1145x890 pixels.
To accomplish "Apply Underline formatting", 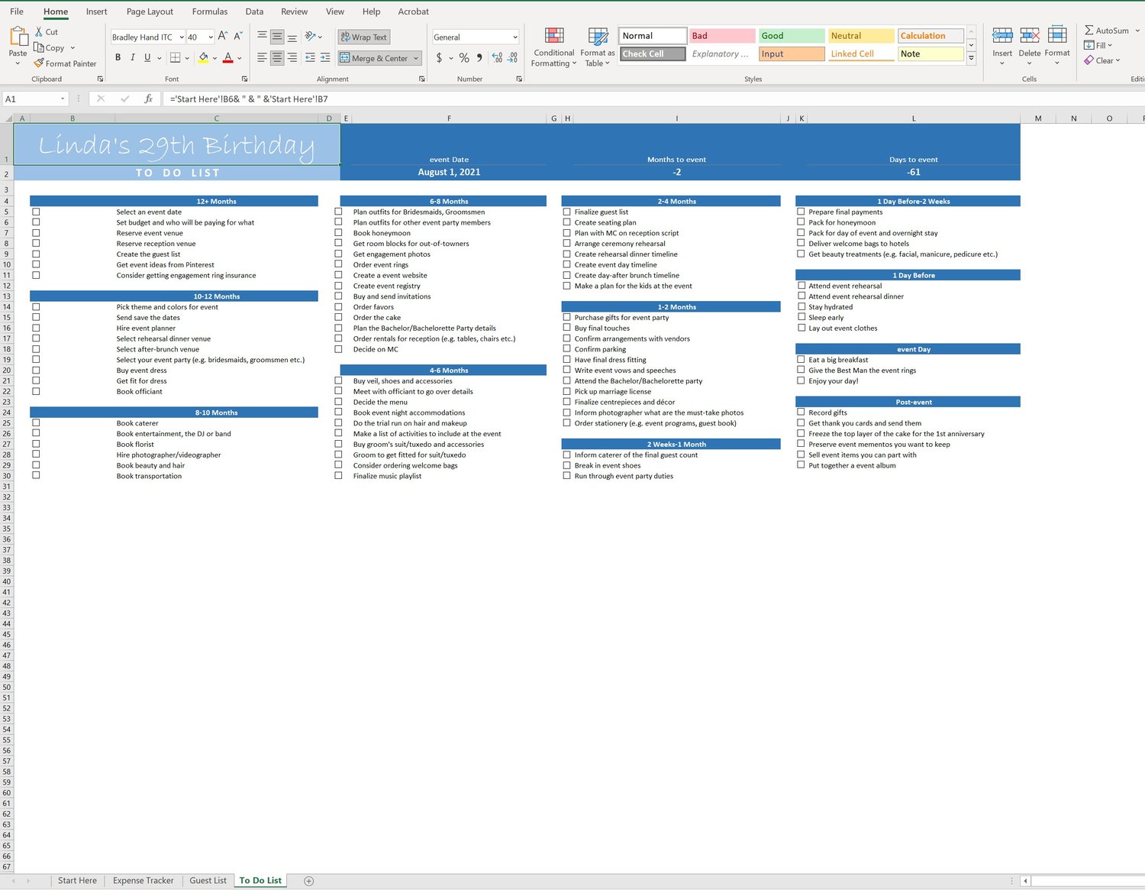I will pos(147,57).
